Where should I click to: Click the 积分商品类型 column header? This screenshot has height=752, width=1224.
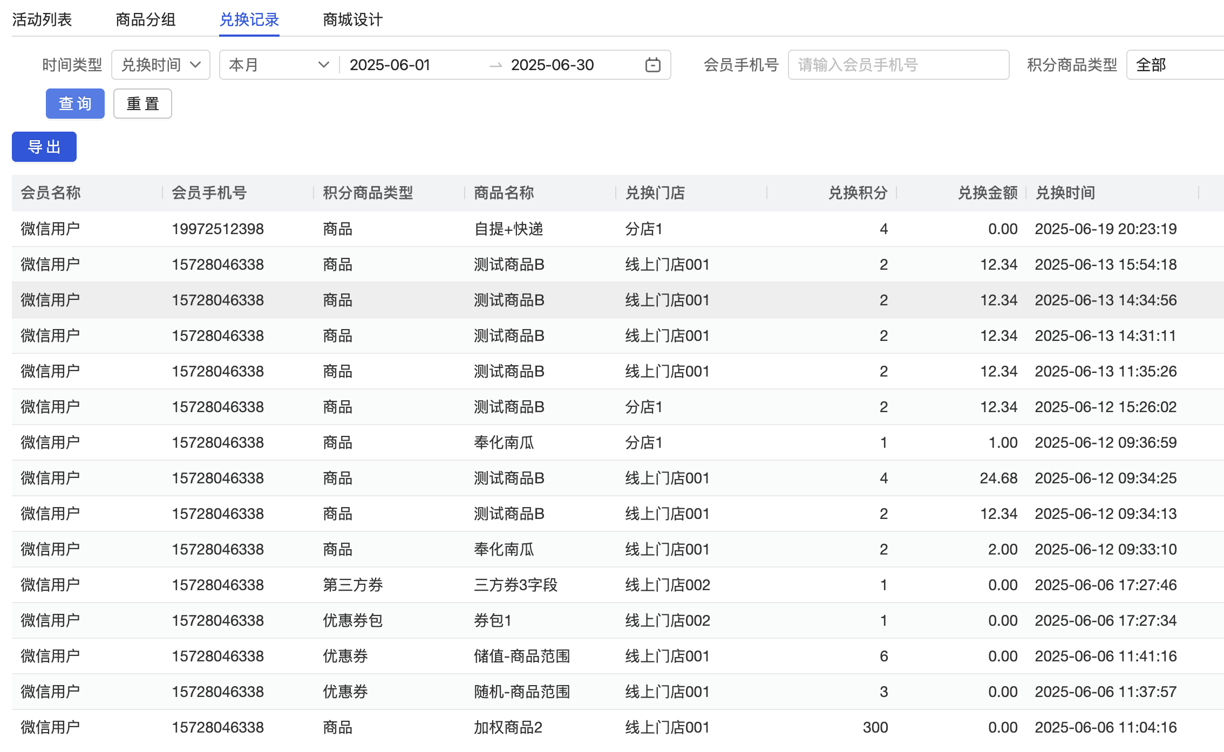point(368,193)
